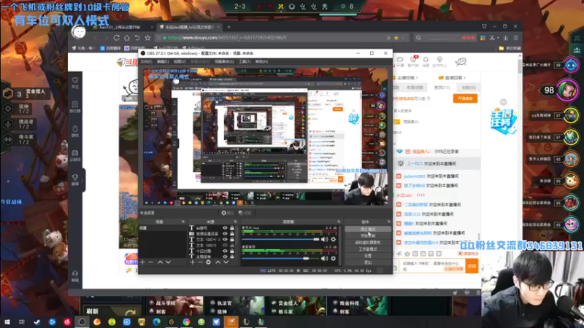
Task: Move selected source down in Sources list
Action: point(226,262)
